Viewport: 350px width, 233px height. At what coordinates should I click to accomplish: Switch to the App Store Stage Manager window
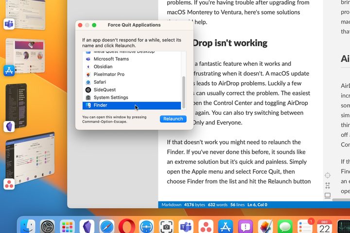coord(25,56)
